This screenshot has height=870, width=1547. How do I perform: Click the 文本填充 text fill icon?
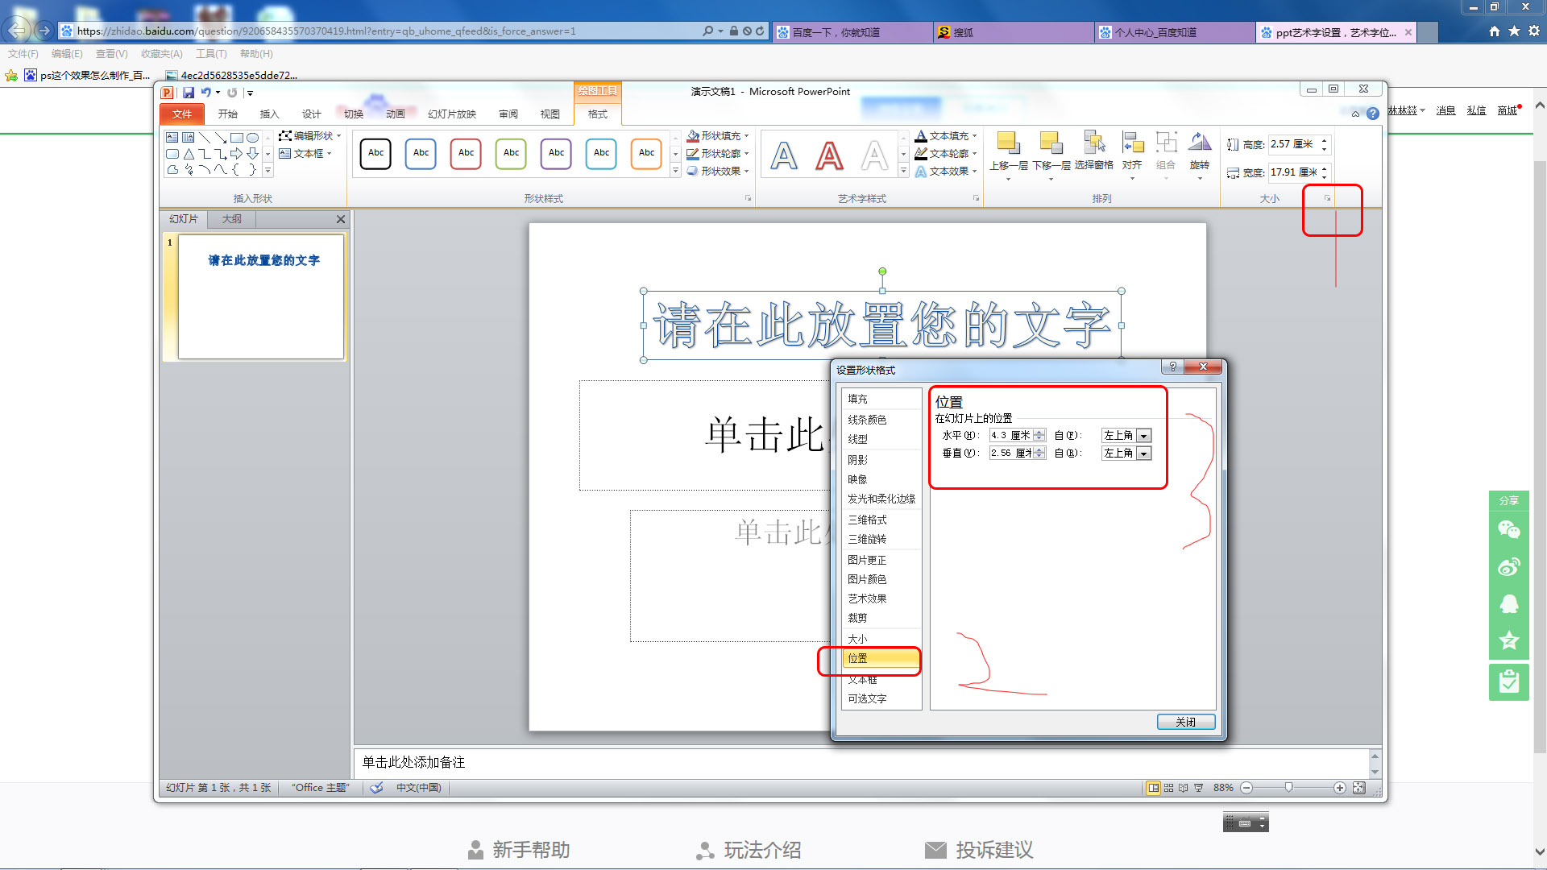coord(921,135)
